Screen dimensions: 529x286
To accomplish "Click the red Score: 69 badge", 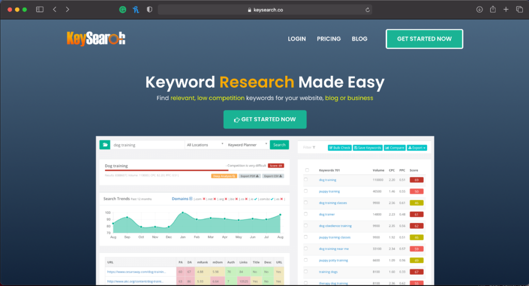I will point(276,166).
